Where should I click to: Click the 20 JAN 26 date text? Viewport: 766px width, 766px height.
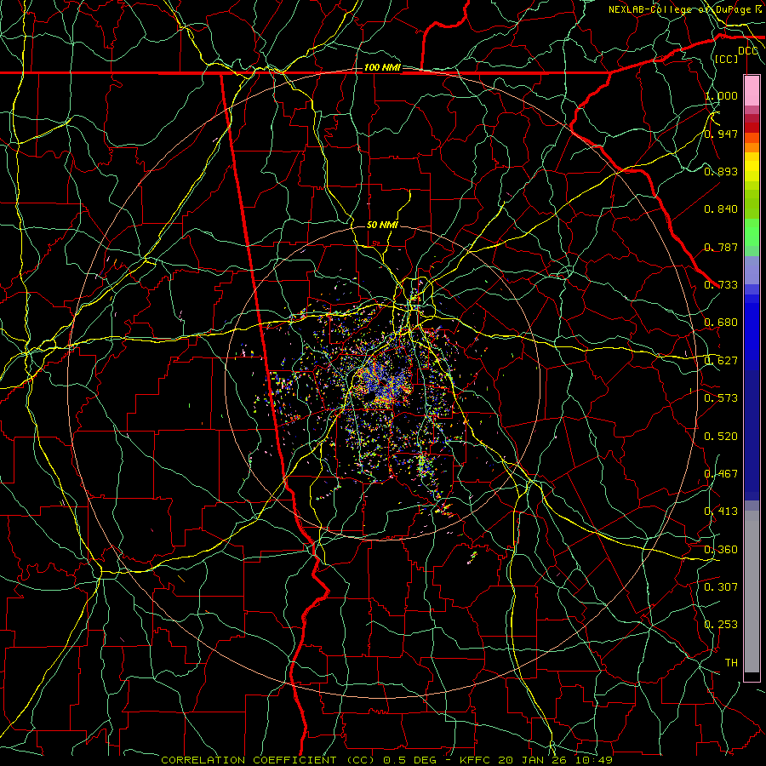coord(533,760)
